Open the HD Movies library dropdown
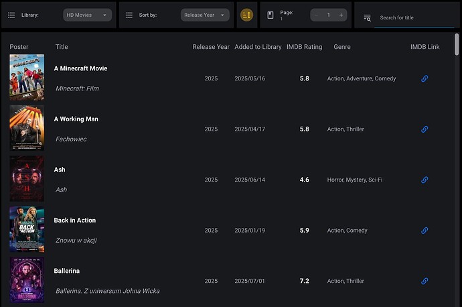The image size is (462, 307). click(88, 15)
